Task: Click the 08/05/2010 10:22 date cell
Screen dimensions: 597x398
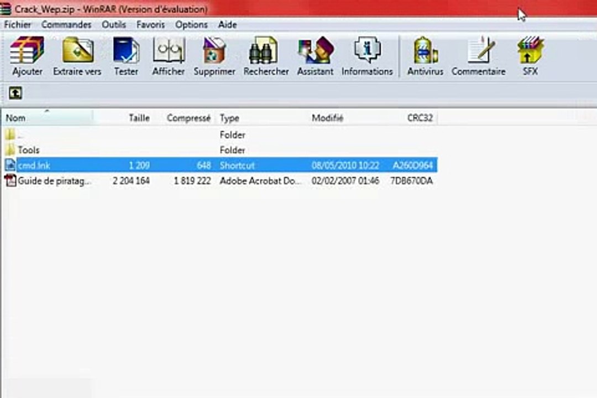Action: (345, 165)
